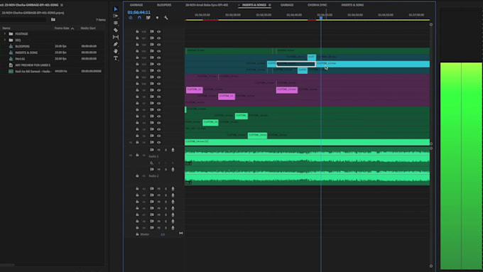Open INSERTS & SONGS tab menu
The height and width of the screenshot is (272, 483).
click(x=269, y=5)
